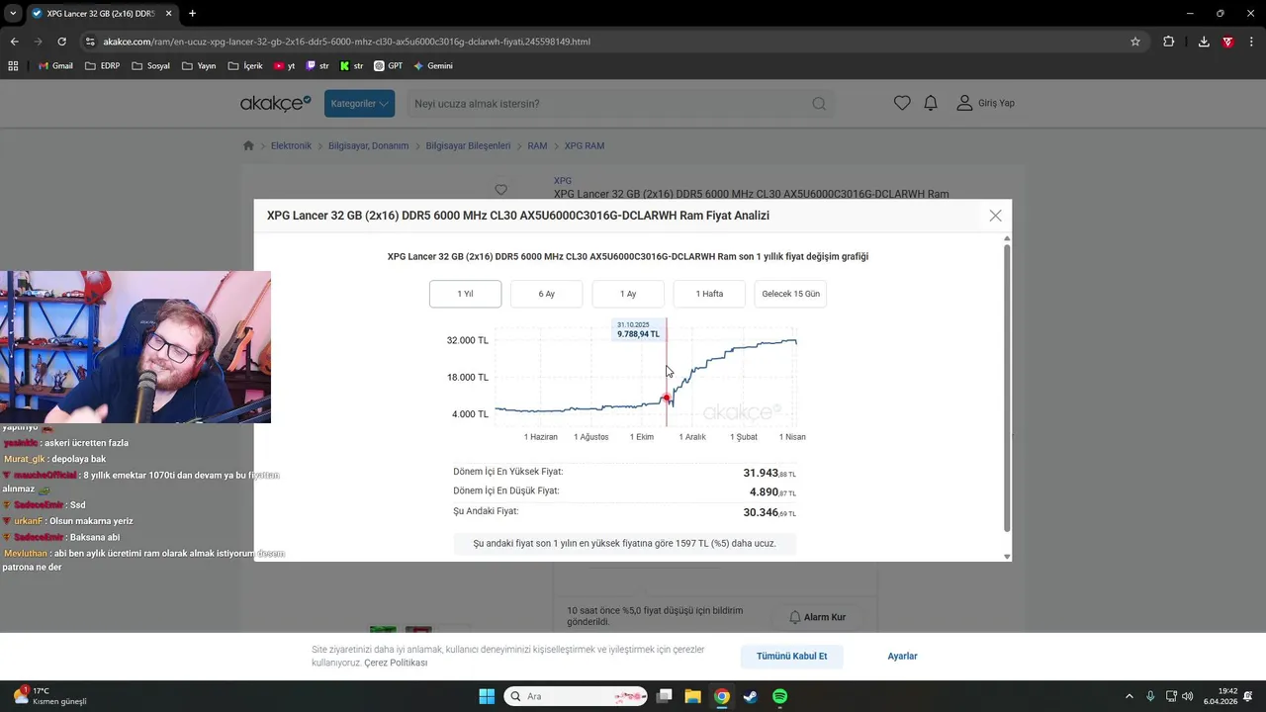The height and width of the screenshot is (712, 1266).
Task: Switch chart to 1 Hafta range
Action: [x=709, y=294]
